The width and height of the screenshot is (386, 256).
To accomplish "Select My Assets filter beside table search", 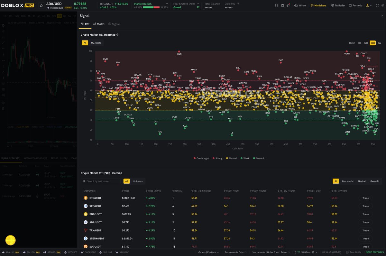I will coord(137,181).
